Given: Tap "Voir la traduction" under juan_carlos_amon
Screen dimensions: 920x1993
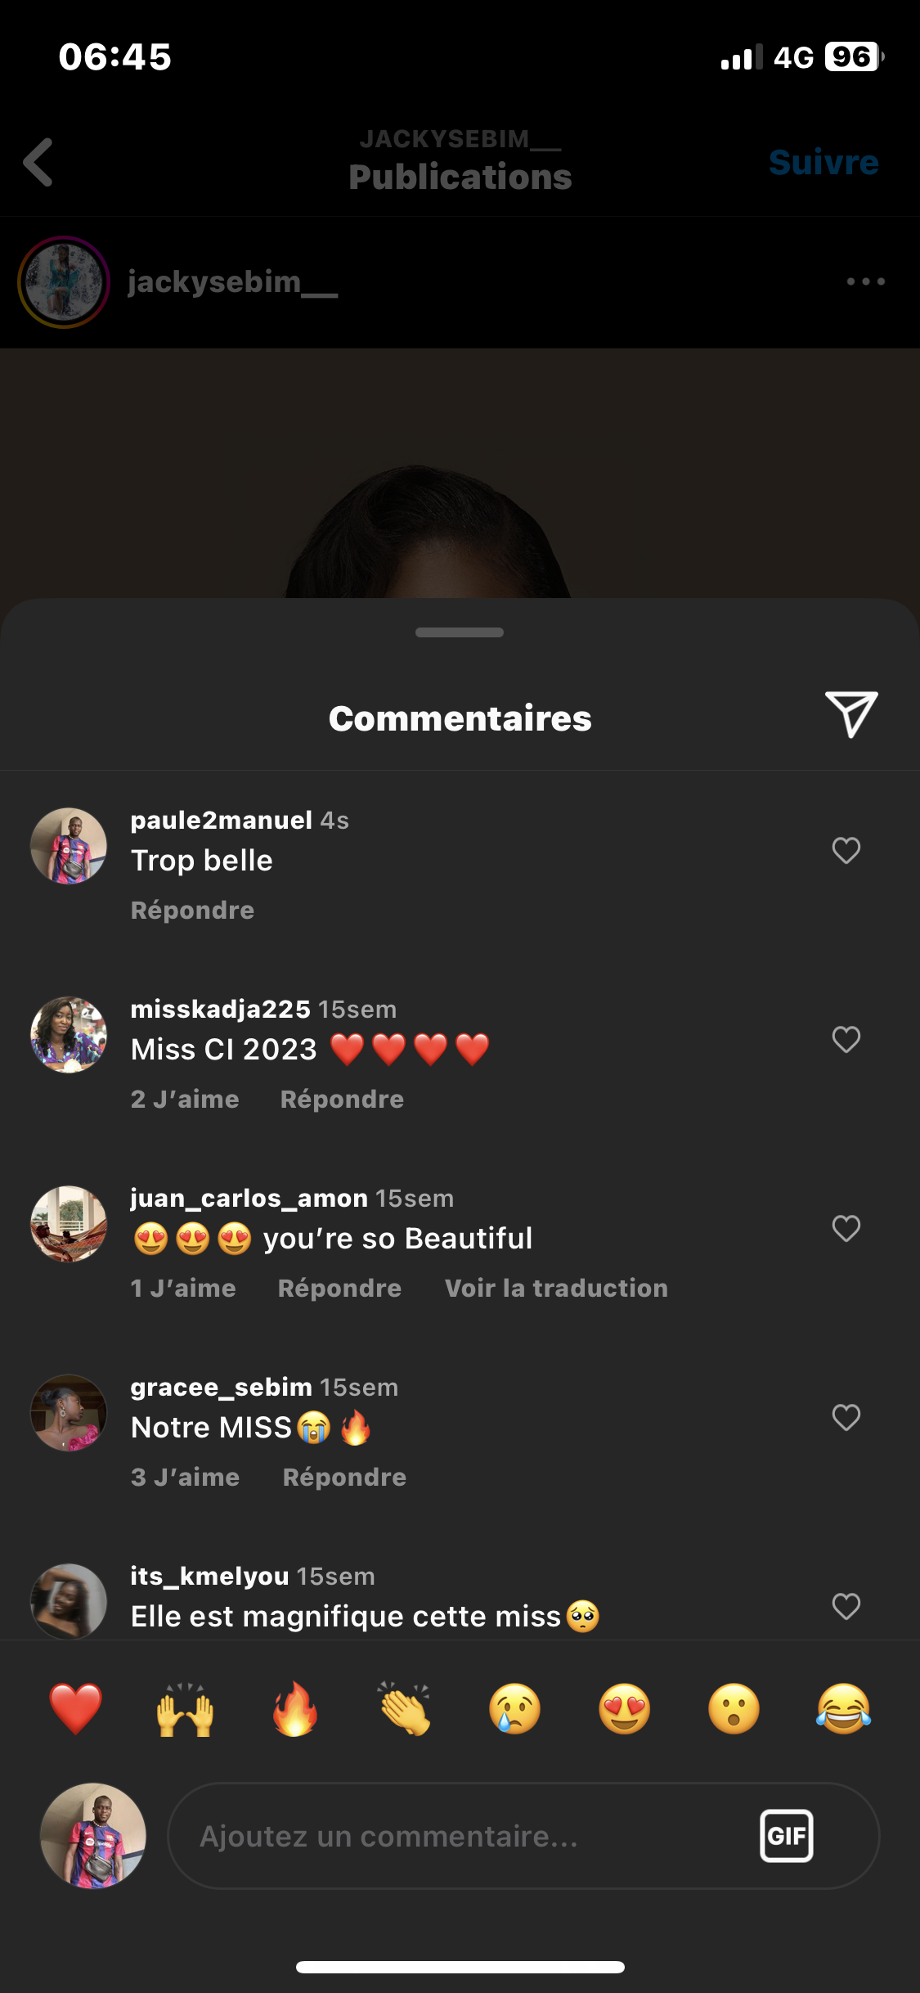Looking at the screenshot, I should coord(556,1289).
